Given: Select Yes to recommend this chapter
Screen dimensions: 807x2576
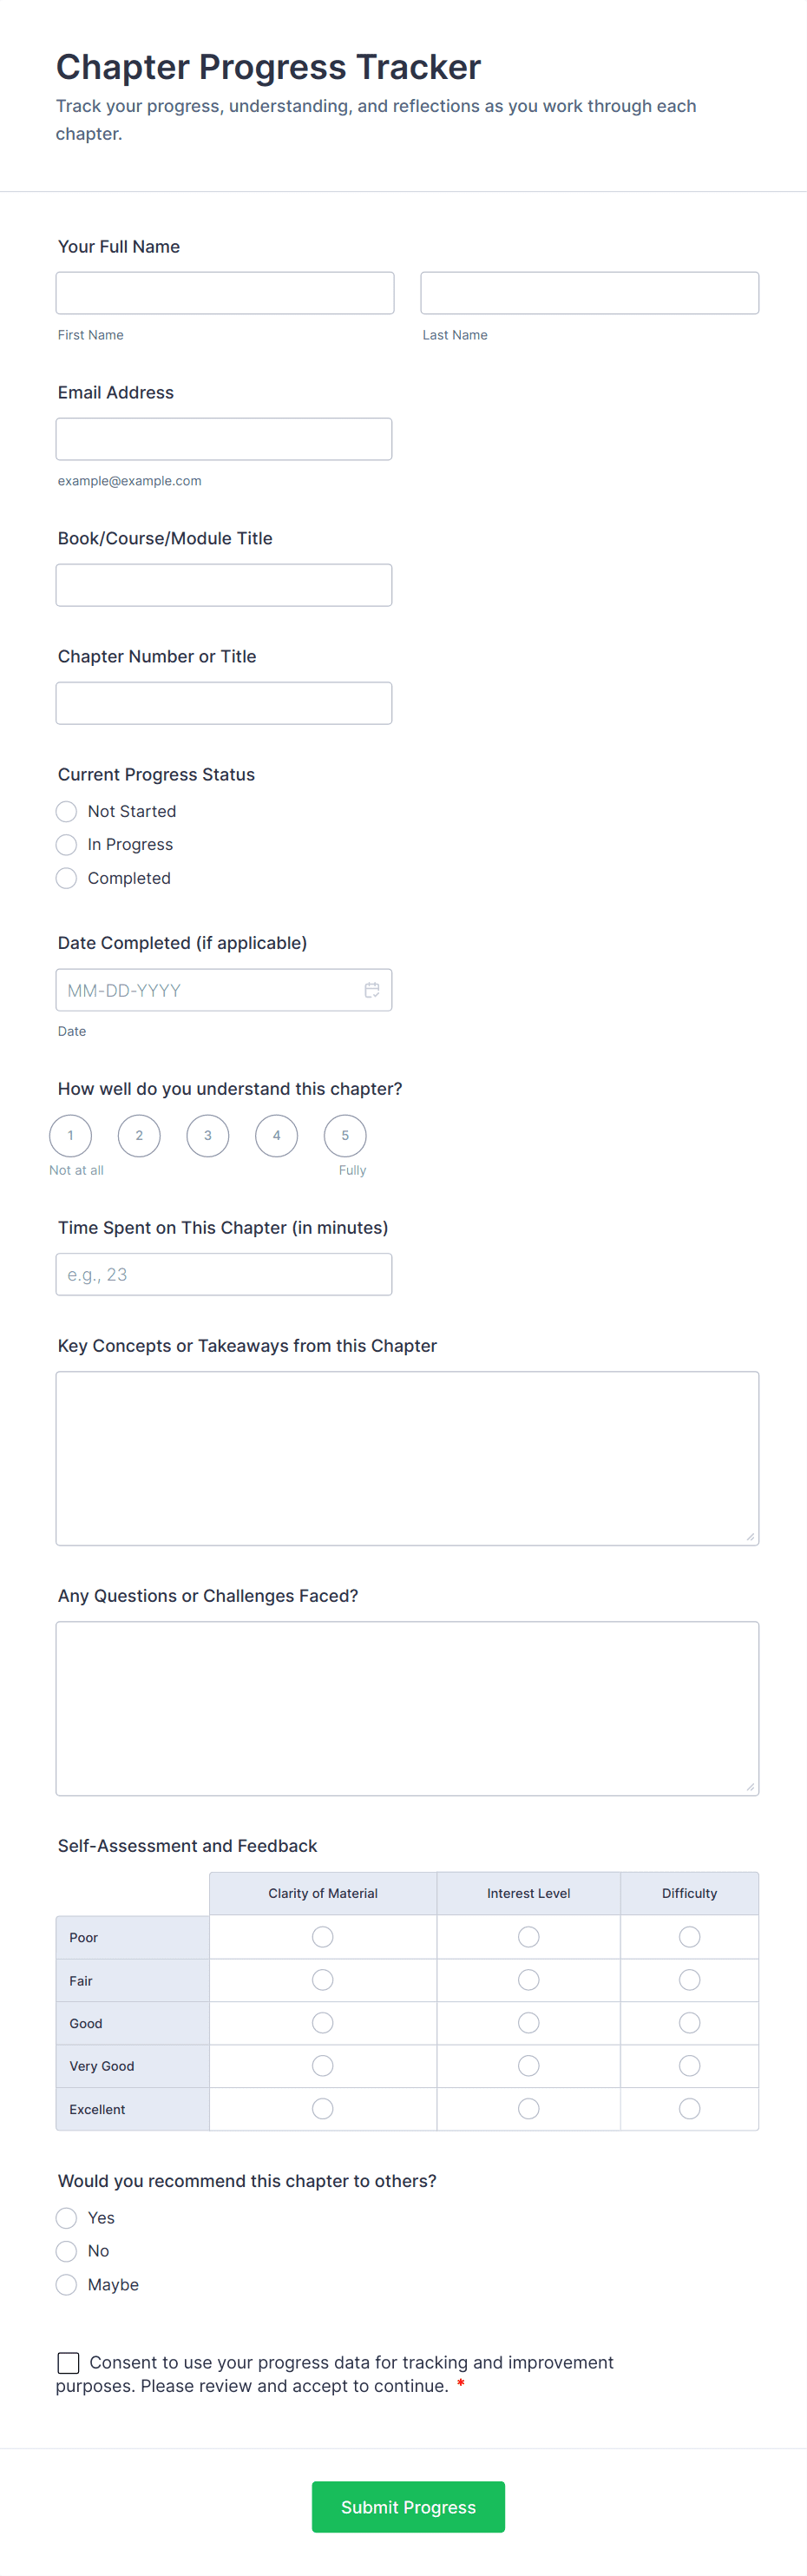Looking at the screenshot, I should point(67,2218).
